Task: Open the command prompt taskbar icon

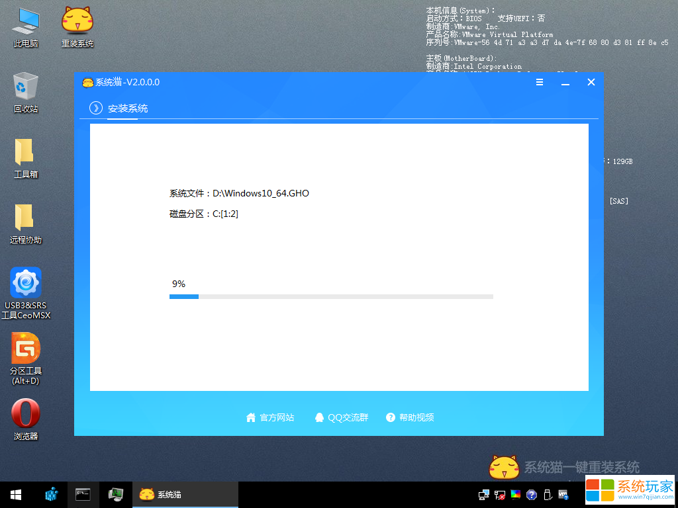Action: click(83, 495)
